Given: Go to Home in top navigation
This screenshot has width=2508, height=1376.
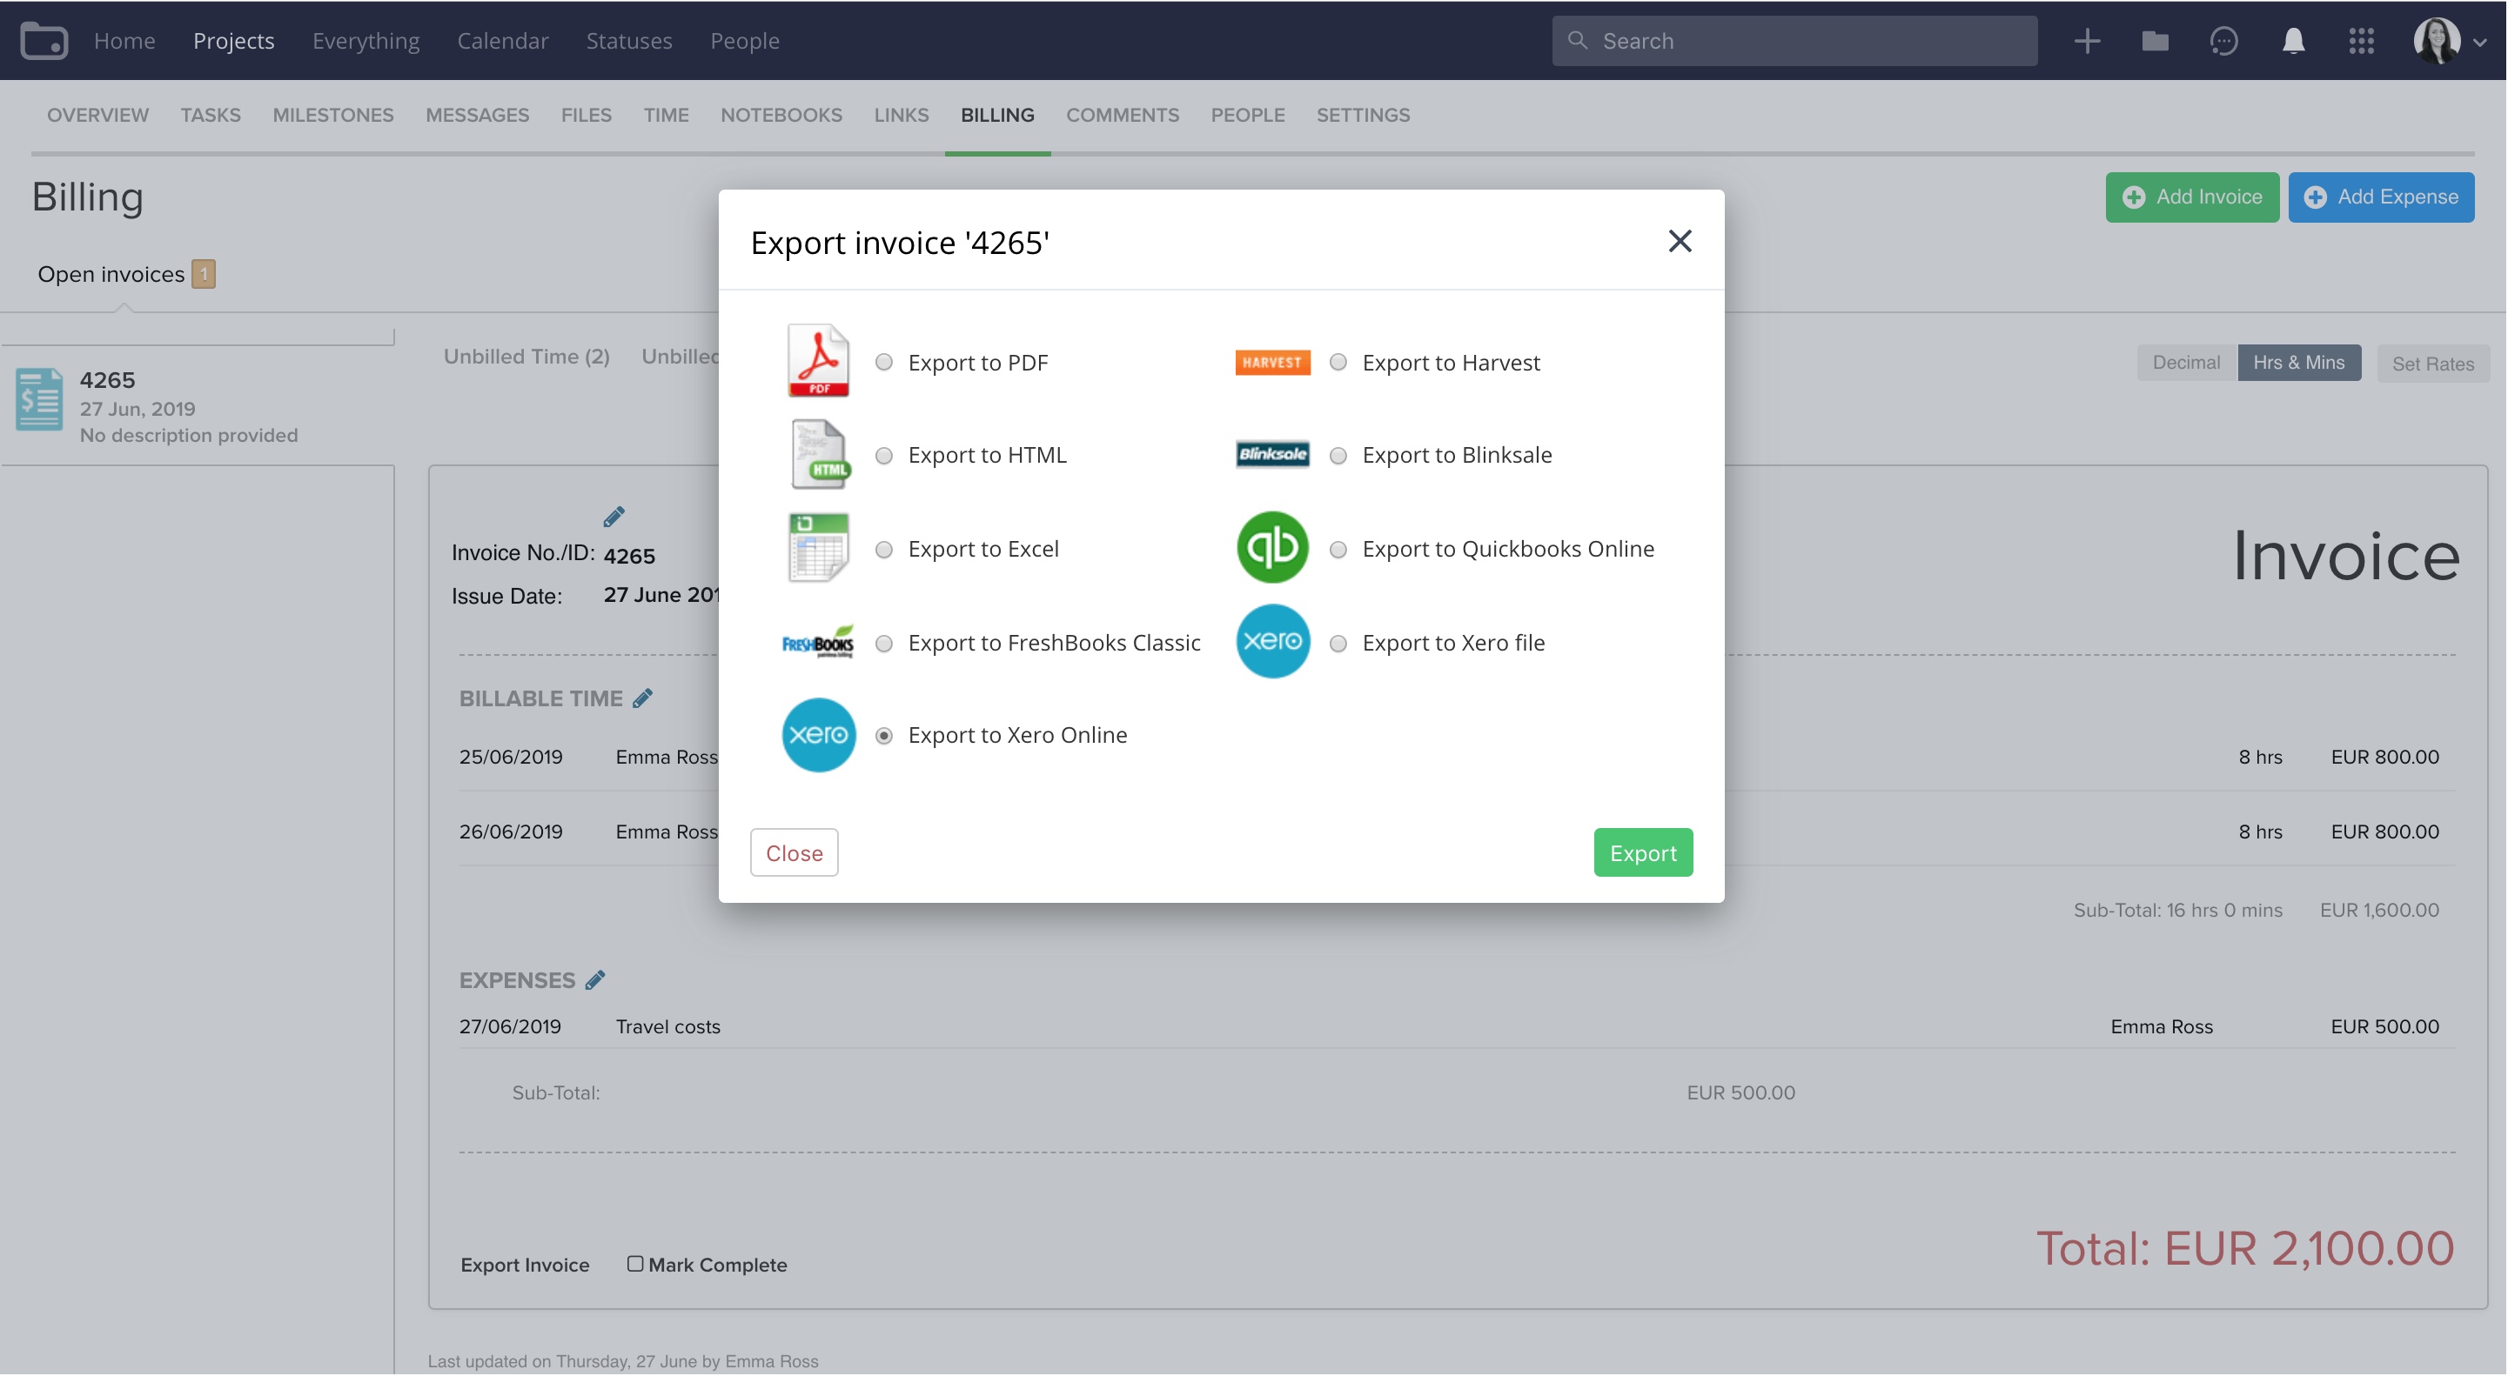Looking at the screenshot, I should pyautogui.click(x=124, y=40).
